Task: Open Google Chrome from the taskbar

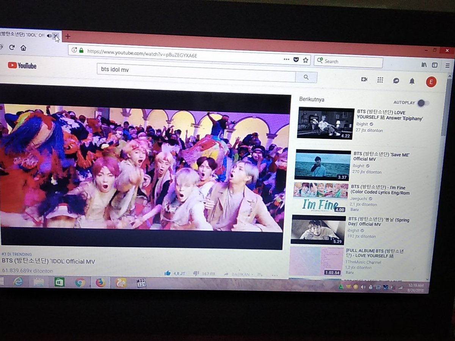Action: pos(80,283)
